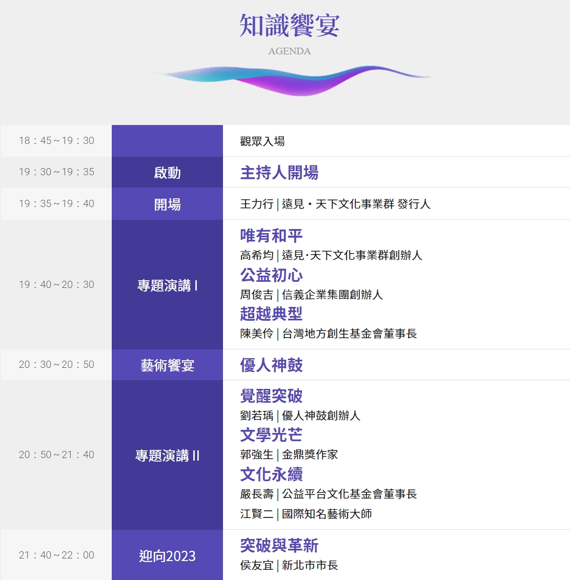Click the AGENDA subtitle text
This screenshot has width=570, height=580.
point(289,51)
